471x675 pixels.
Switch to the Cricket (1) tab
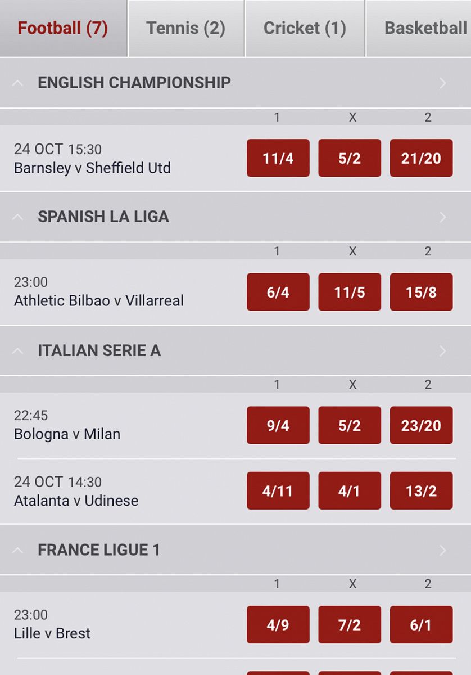[x=305, y=28]
